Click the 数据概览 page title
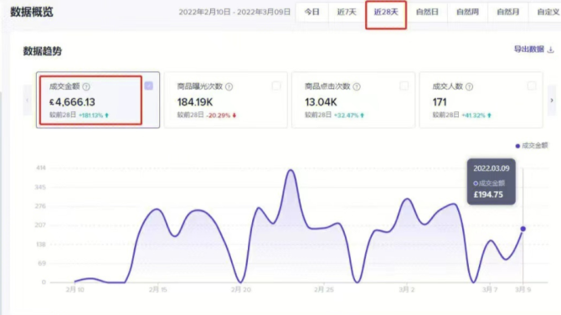The height and width of the screenshot is (315, 561). [32, 13]
